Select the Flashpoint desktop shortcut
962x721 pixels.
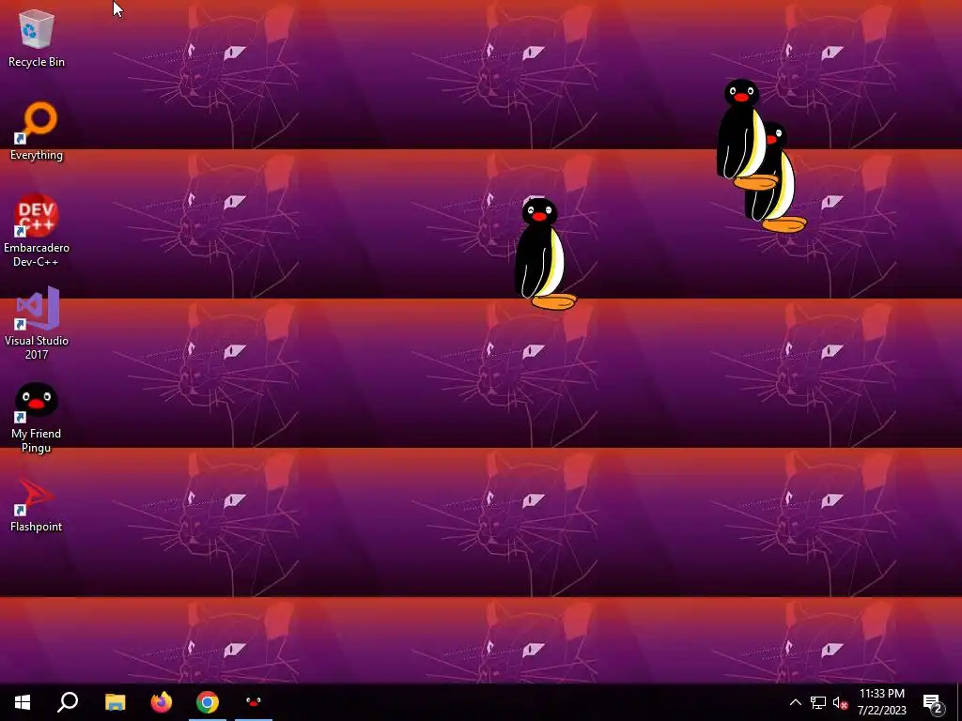click(x=37, y=503)
